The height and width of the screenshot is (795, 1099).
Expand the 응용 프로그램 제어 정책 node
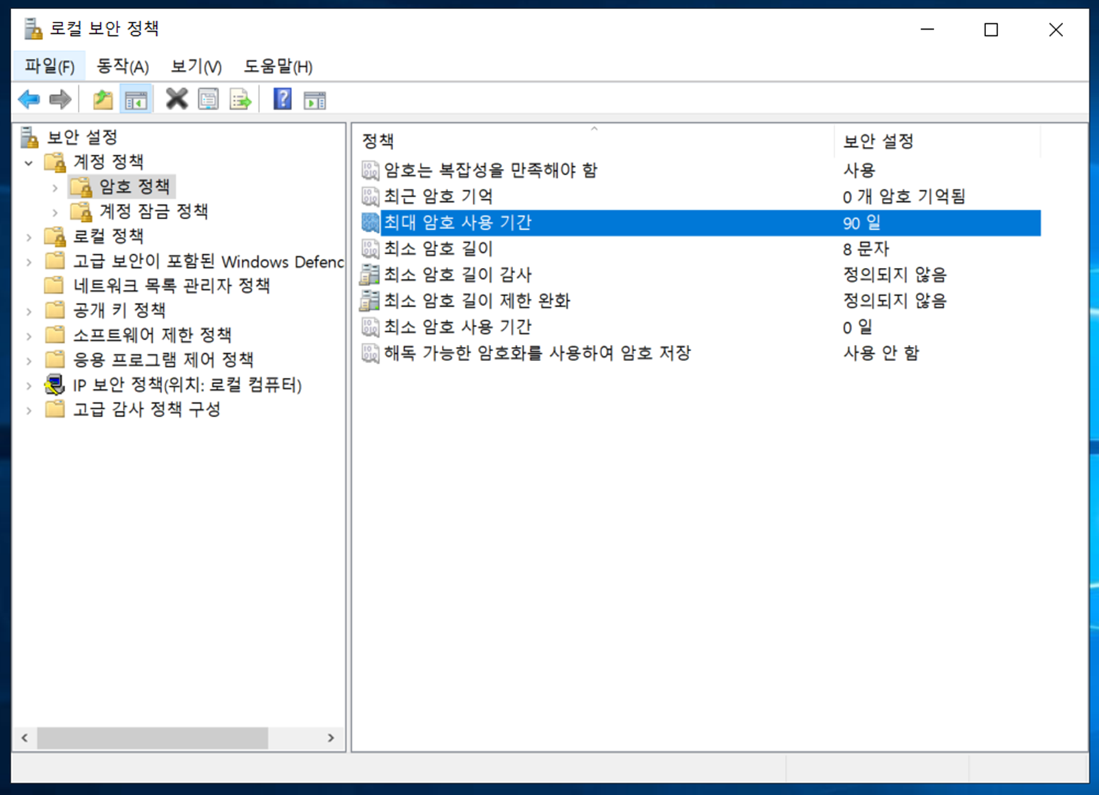[29, 361]
